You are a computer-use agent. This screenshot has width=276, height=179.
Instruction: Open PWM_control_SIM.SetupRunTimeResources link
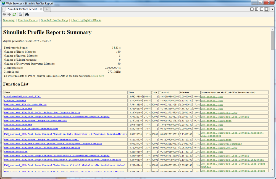pyautogui.click(x=31, y=129)
